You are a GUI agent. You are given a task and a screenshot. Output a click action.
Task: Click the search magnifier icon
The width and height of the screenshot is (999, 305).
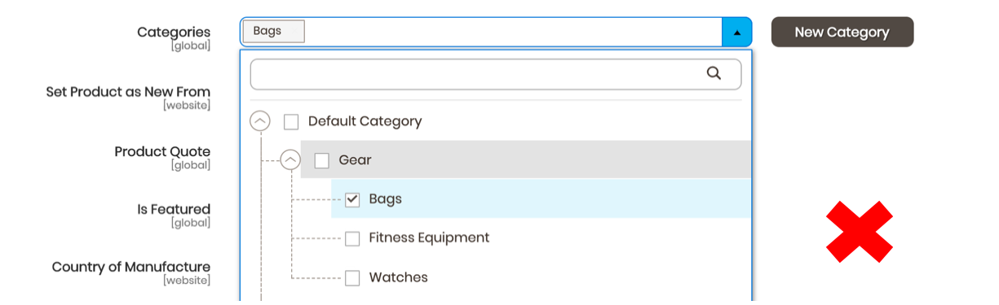click(x=714, y=73)
